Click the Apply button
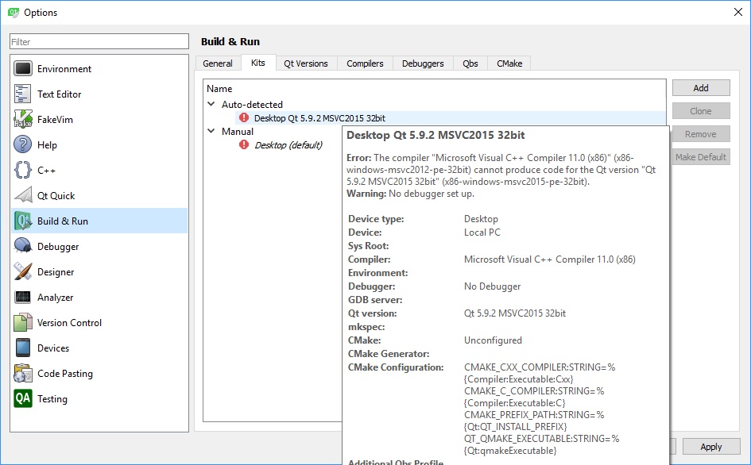This screenshot has width=751, height=465. point(710,446)
